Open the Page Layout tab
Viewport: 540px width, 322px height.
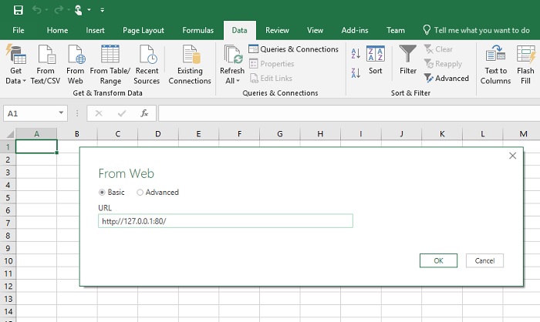coord(143,30)
